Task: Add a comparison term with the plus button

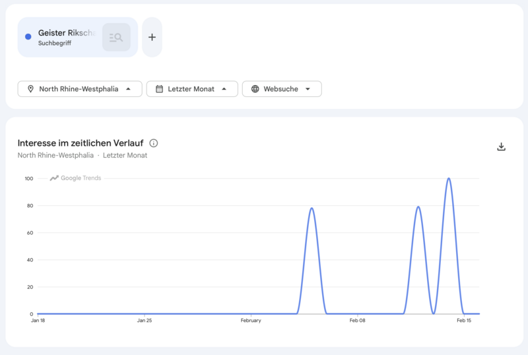Action: [152, 37]
